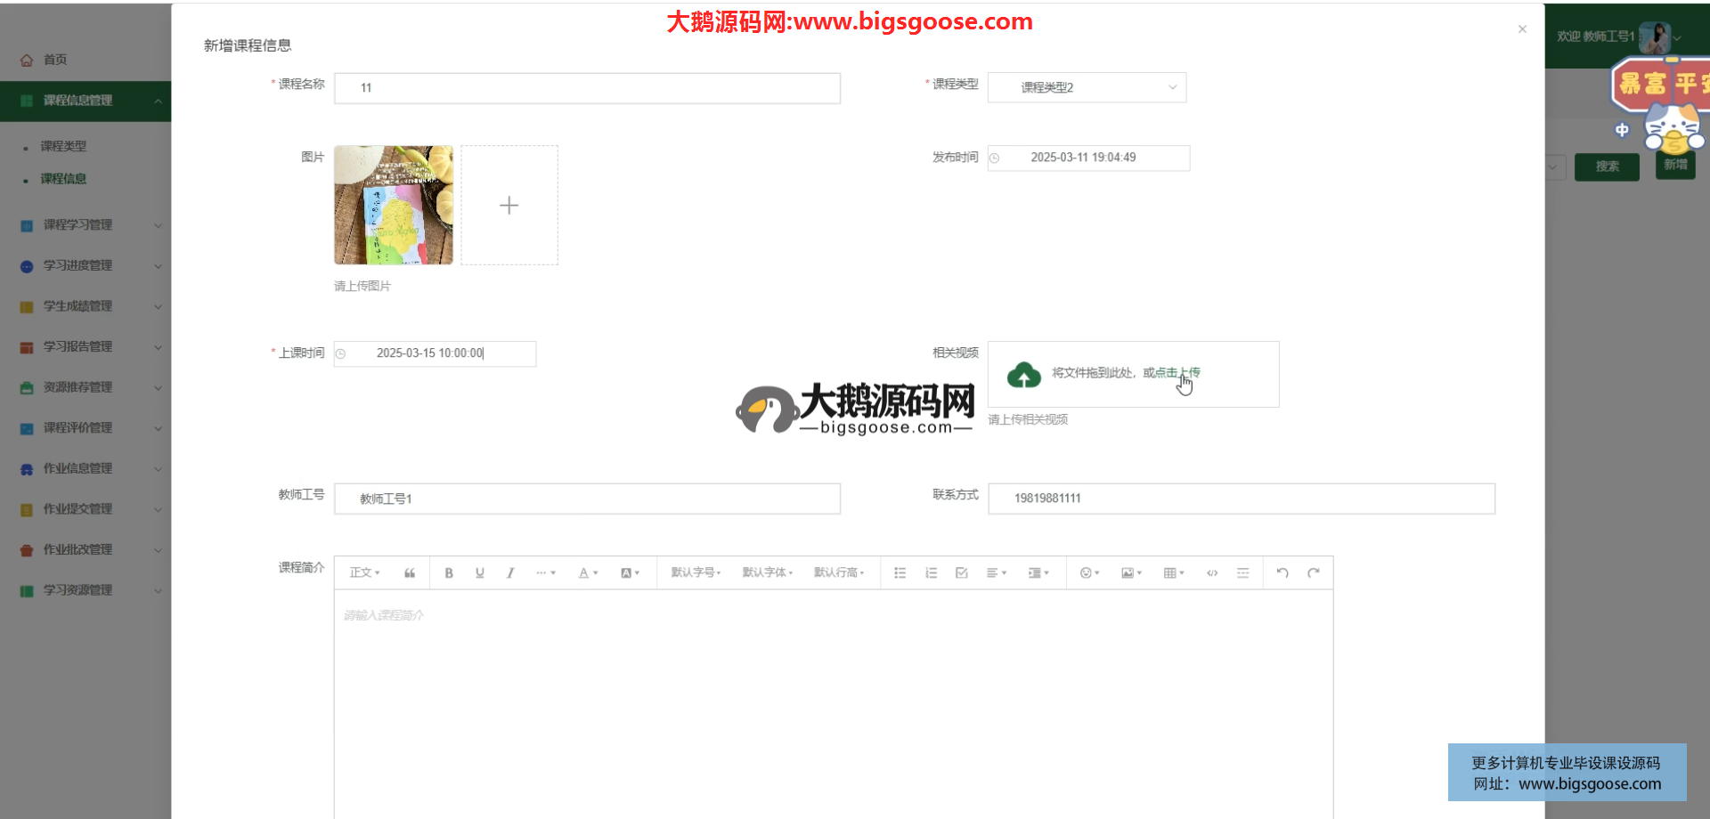
Task: Click the 课程名称 input field
Action: [587, 88]
